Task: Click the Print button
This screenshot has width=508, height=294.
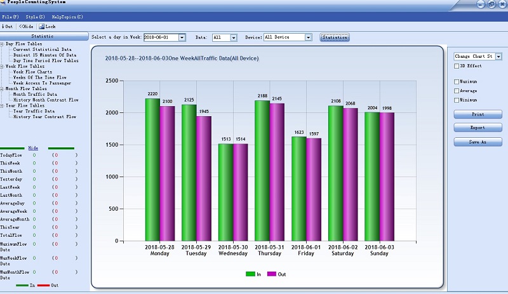Action: [478, 114]
